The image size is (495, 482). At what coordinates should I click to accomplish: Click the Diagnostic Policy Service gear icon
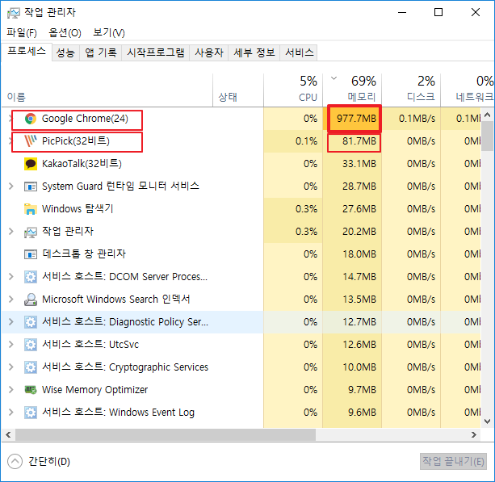click(31, 322)
